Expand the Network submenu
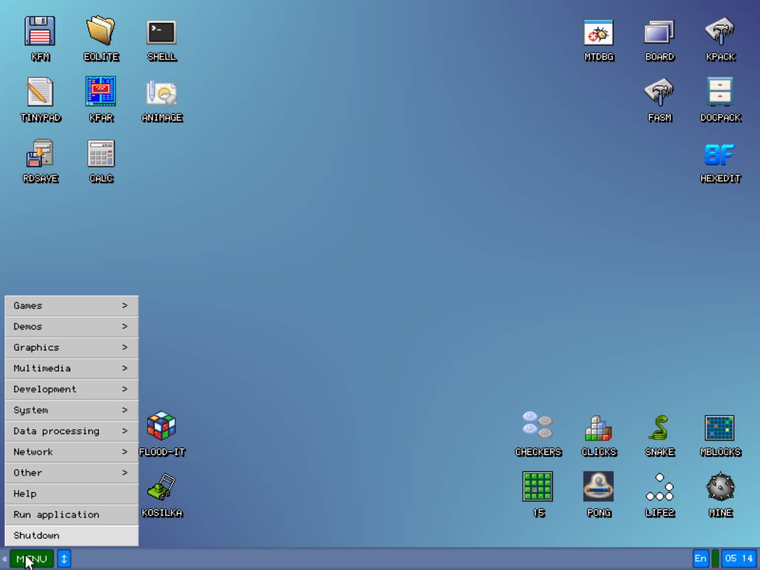This screenshot has height=570, width=760. (x=72, y=452)
